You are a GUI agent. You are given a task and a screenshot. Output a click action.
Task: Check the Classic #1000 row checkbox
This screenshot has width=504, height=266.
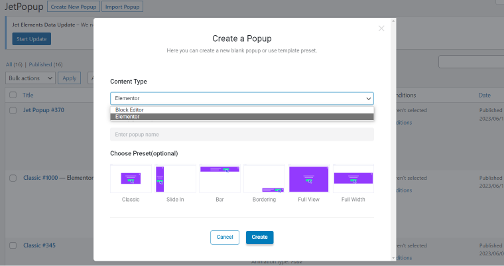point(13,178)
